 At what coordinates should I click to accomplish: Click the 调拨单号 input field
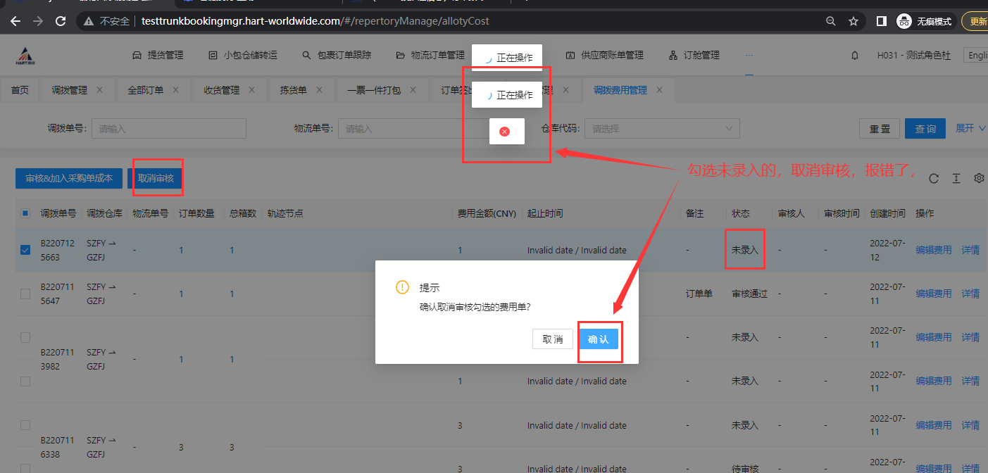(169, 129)
